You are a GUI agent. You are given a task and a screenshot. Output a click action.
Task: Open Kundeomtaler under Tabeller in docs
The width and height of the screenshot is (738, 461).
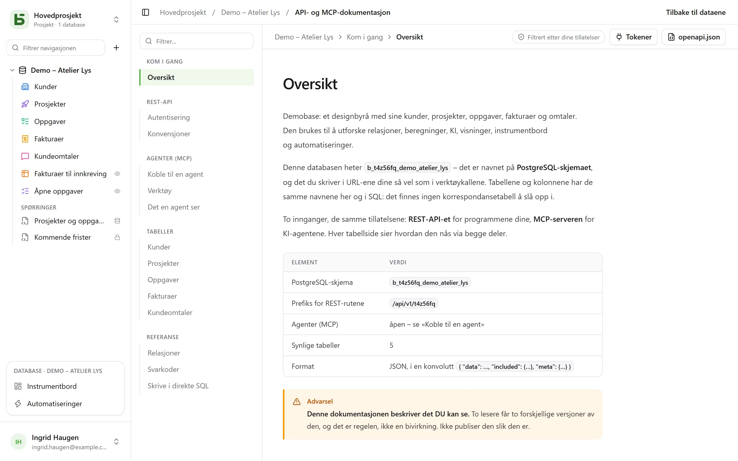(x=170, y=312)
